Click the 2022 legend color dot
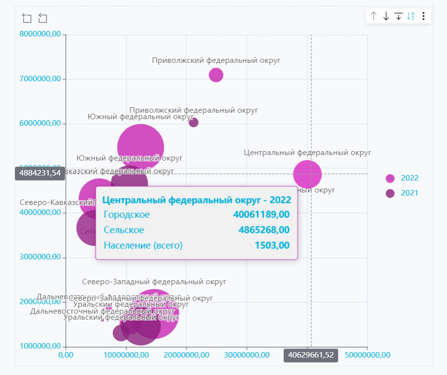This screenshot has height=375, width=447. (x=390, y=178)
